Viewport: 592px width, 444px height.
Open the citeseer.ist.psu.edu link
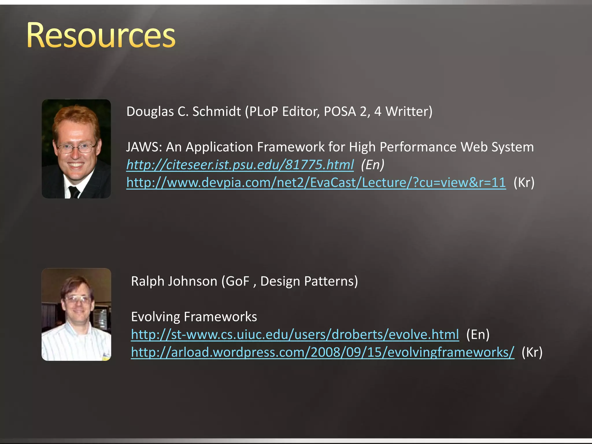[240, 165]
